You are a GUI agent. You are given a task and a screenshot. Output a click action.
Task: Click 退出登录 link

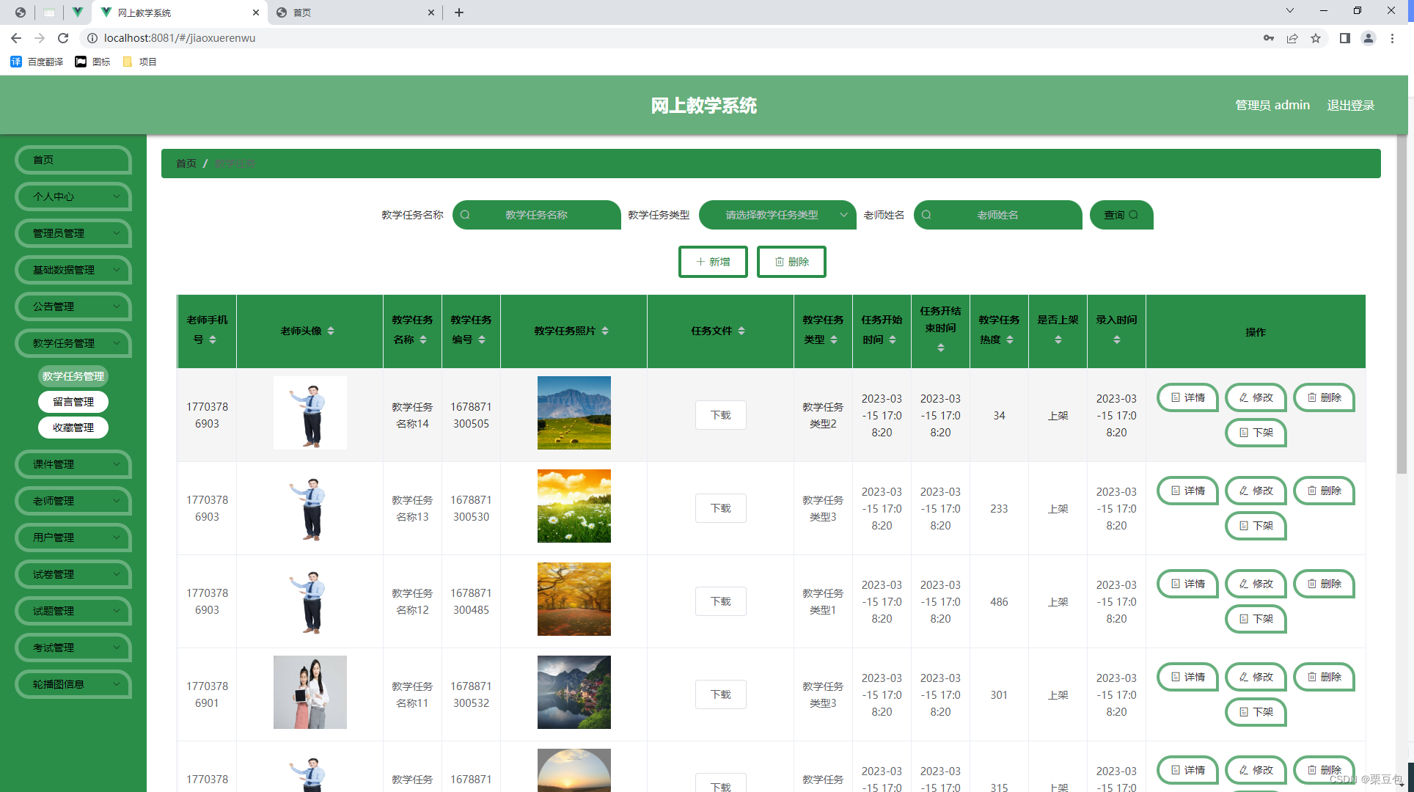click(x=1350, y=105)
